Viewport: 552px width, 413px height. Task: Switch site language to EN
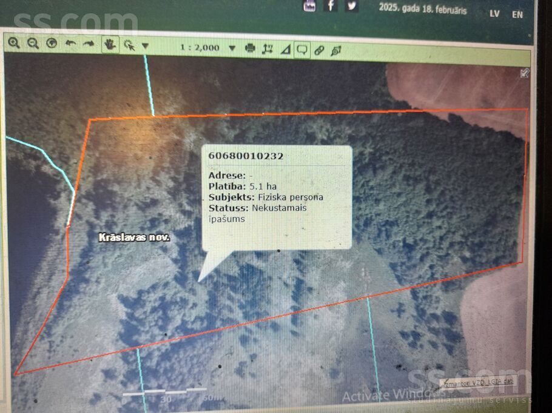coord(517,15)
